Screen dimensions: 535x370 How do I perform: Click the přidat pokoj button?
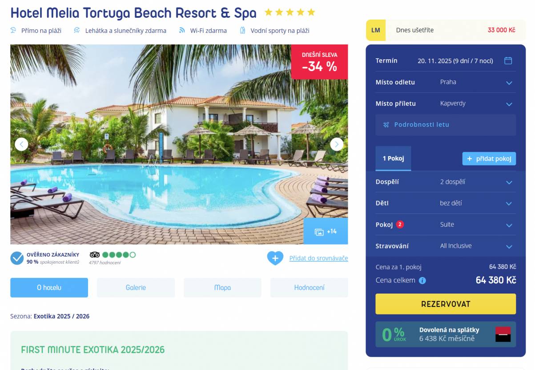coord(489,159)
